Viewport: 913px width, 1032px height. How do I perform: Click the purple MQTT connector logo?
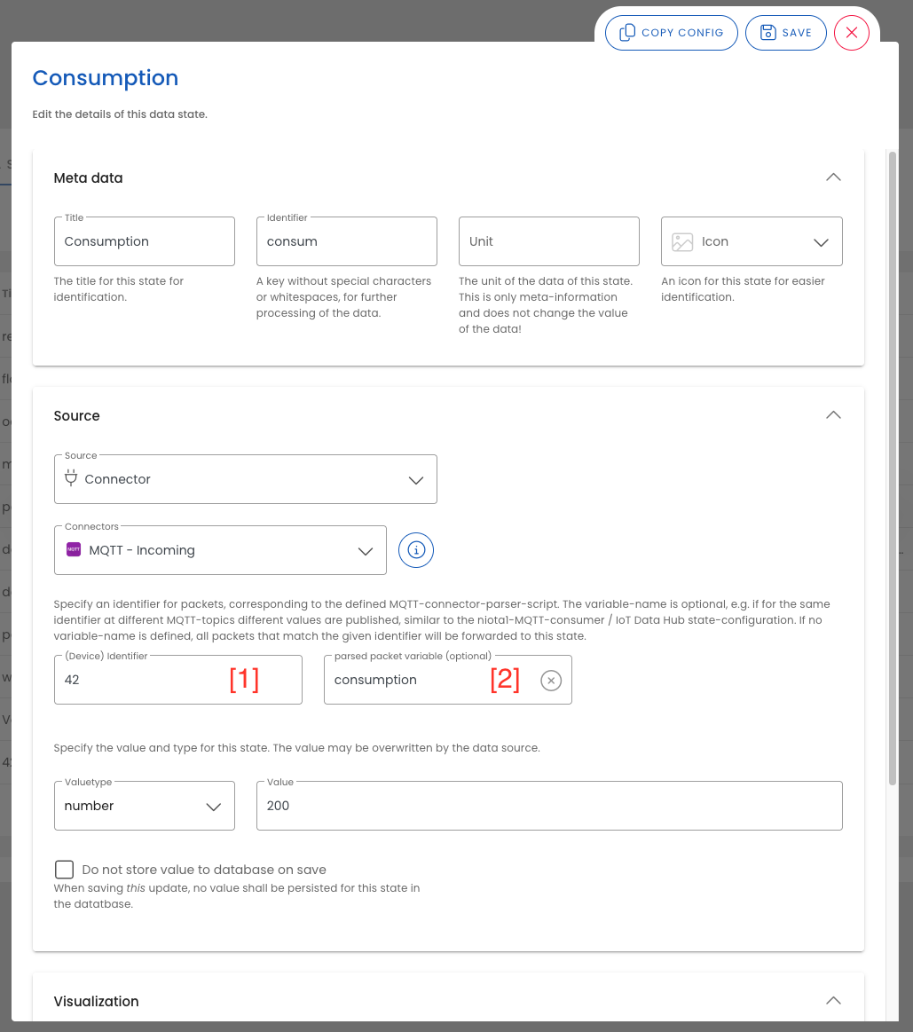(74, 550)
